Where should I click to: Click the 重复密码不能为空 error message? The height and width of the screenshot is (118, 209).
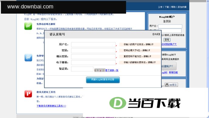[x=137, y=56]
